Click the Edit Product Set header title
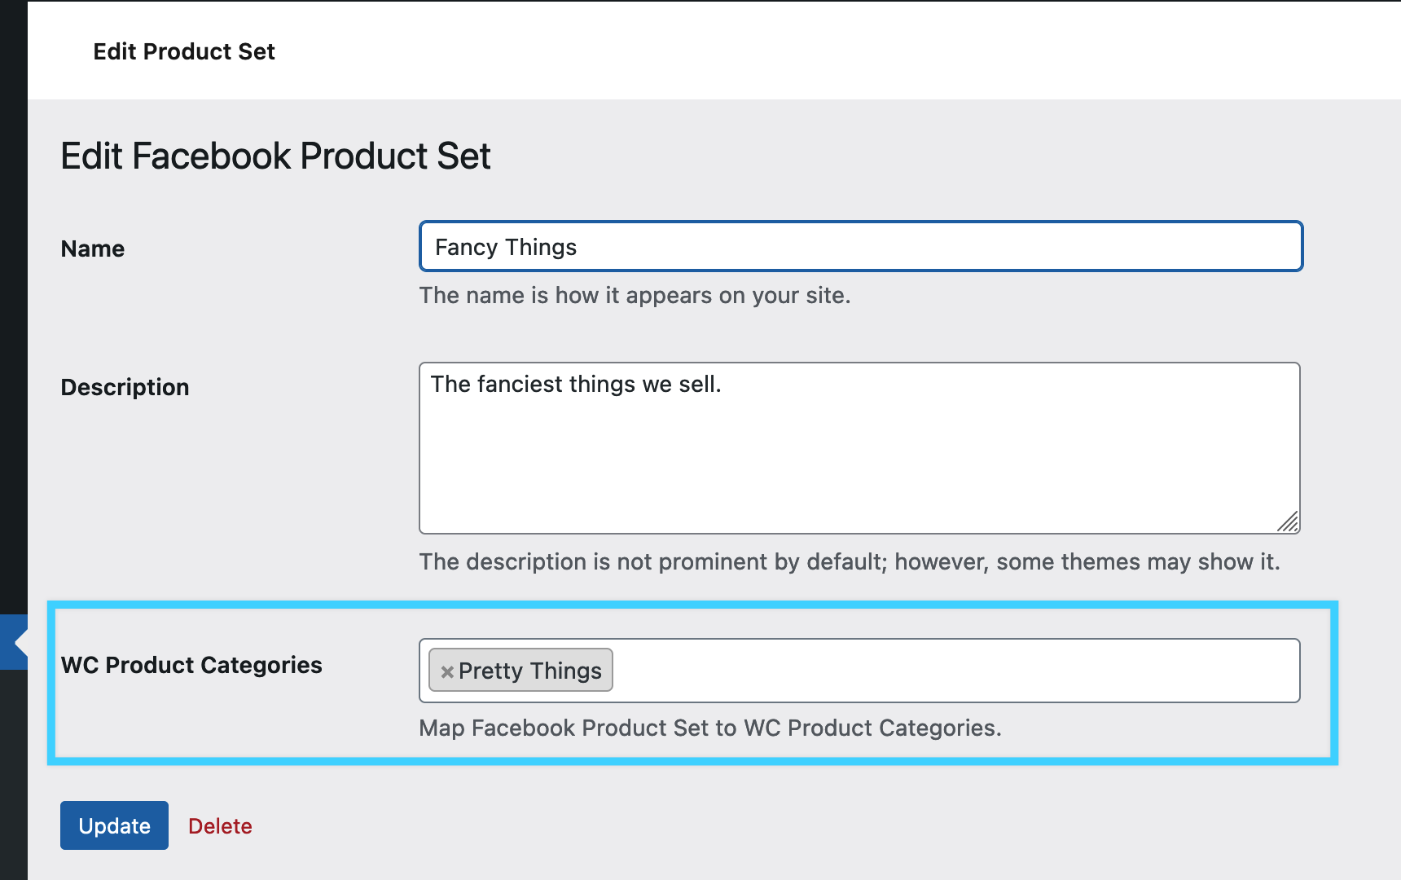This screenshot has width=1401, height=880. click(x=184, y=51)
